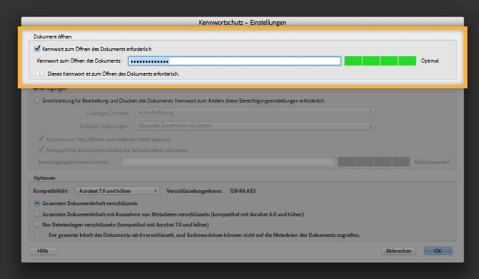The width and height of the screenshot is (479, 279).
Task: Click info icon beside Der gesamte Inhalt note
Action: (x=40, y=235)
